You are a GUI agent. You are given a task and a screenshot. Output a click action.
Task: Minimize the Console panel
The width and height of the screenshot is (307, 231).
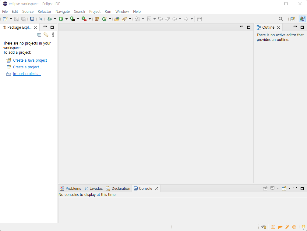[295, 188]
